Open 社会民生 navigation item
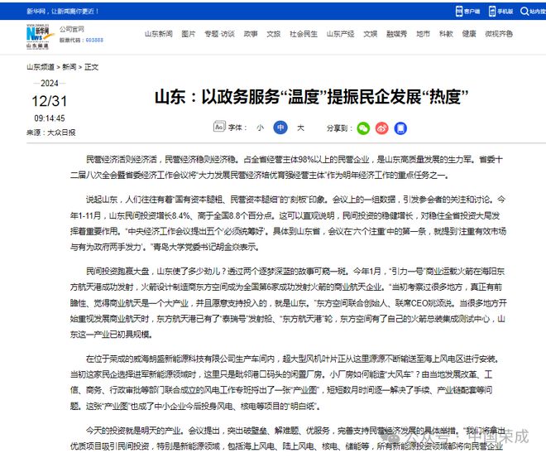 pos(304,34)
